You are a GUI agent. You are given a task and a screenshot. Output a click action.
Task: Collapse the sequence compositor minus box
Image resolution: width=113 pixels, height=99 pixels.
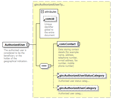point(50,66)
